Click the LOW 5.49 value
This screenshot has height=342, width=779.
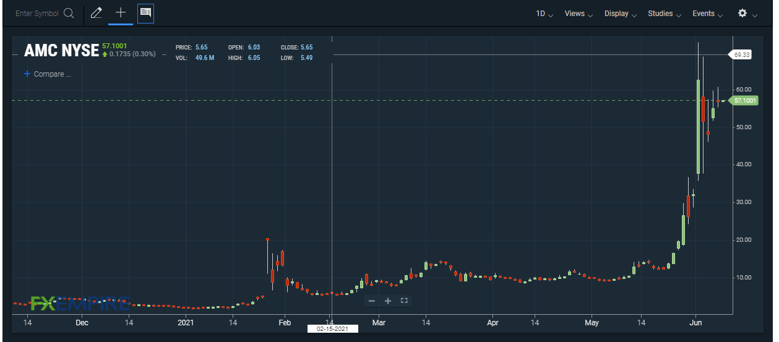[x=306, y=58]
